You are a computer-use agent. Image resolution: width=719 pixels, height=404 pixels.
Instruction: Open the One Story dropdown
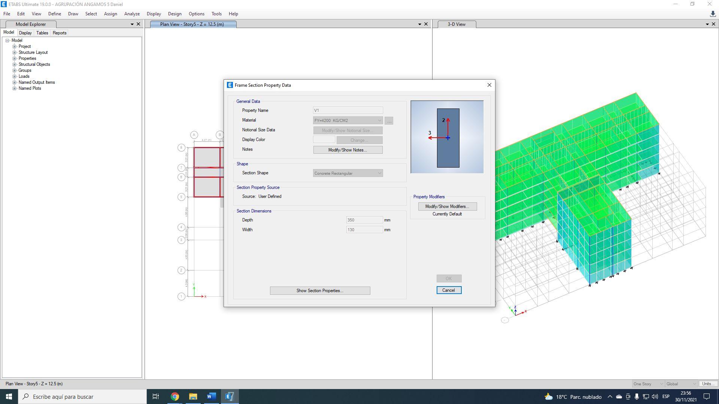tap(648, 384)
